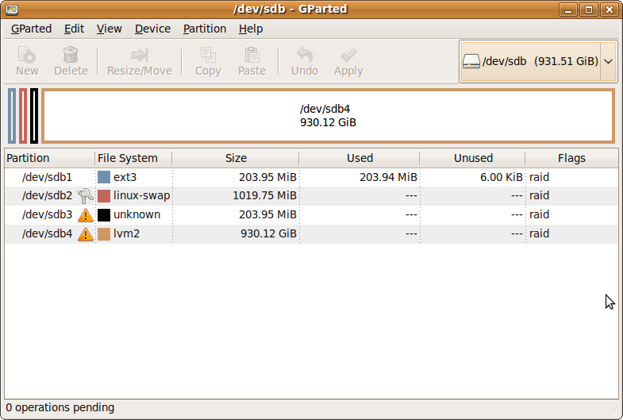Click the keys lock icon beside /dev/sdb2
Screen dimensions: 623x420
point(85,195)
